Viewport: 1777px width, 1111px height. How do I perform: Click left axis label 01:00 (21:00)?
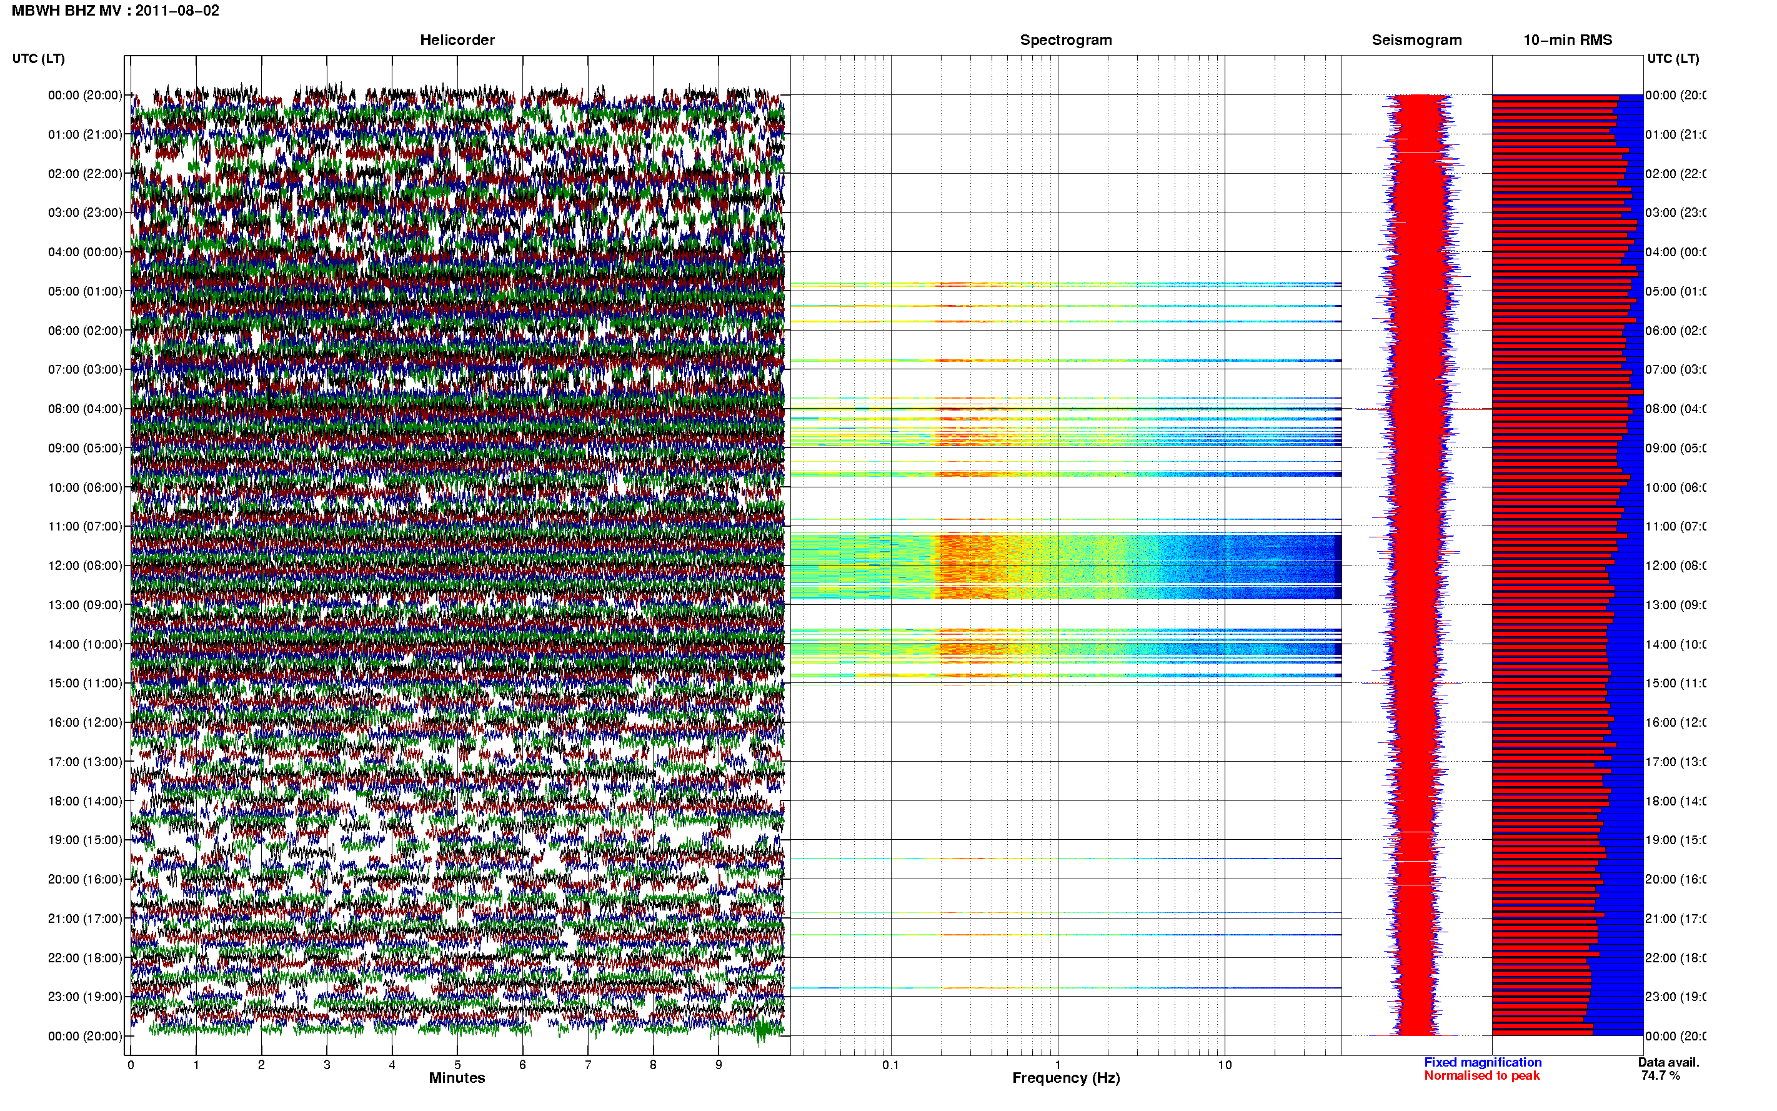click(85, 134)
